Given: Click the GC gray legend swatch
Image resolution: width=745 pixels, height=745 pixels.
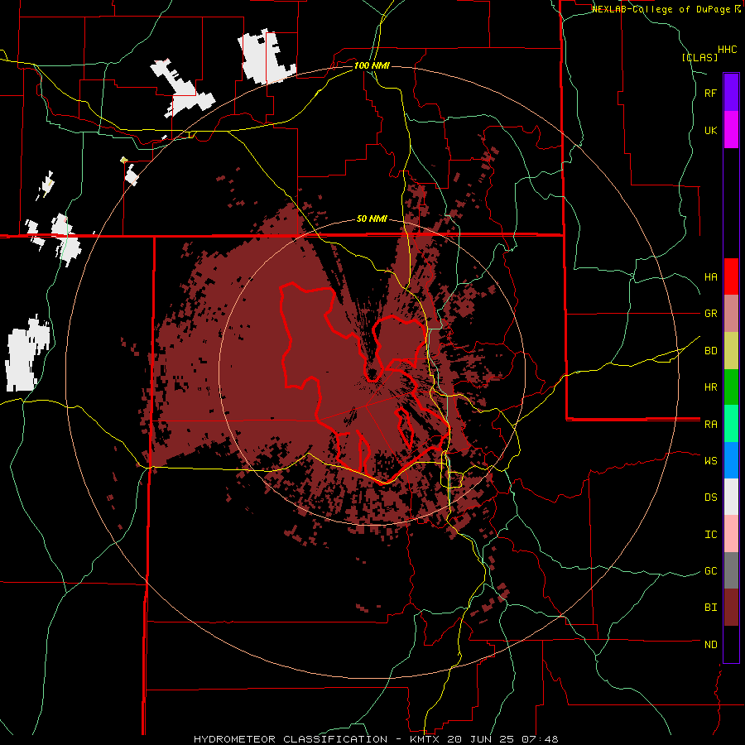Looking at the screenshot, I should [x=731, y=570].
